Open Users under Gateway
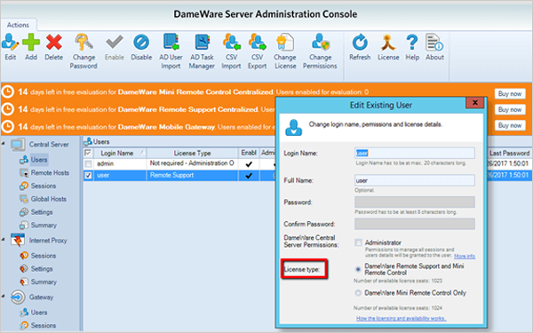The image size is (533, 333). tap(34, 313)
